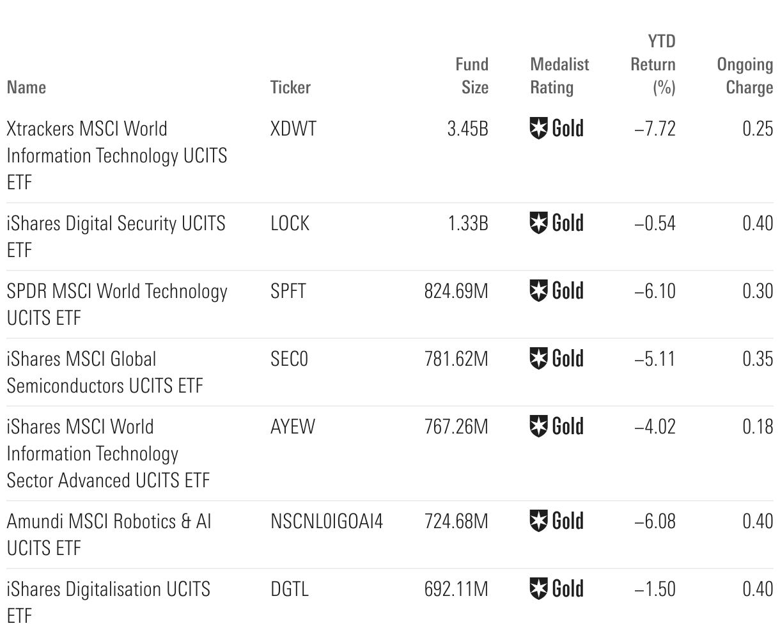
Task: Open iShares MSCI Global Semiconductors ETF
Action: point(104,373)
